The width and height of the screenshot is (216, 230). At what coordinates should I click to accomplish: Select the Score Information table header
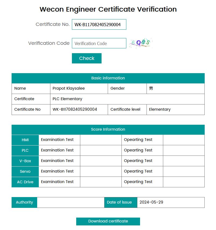[x=108, y=129]
